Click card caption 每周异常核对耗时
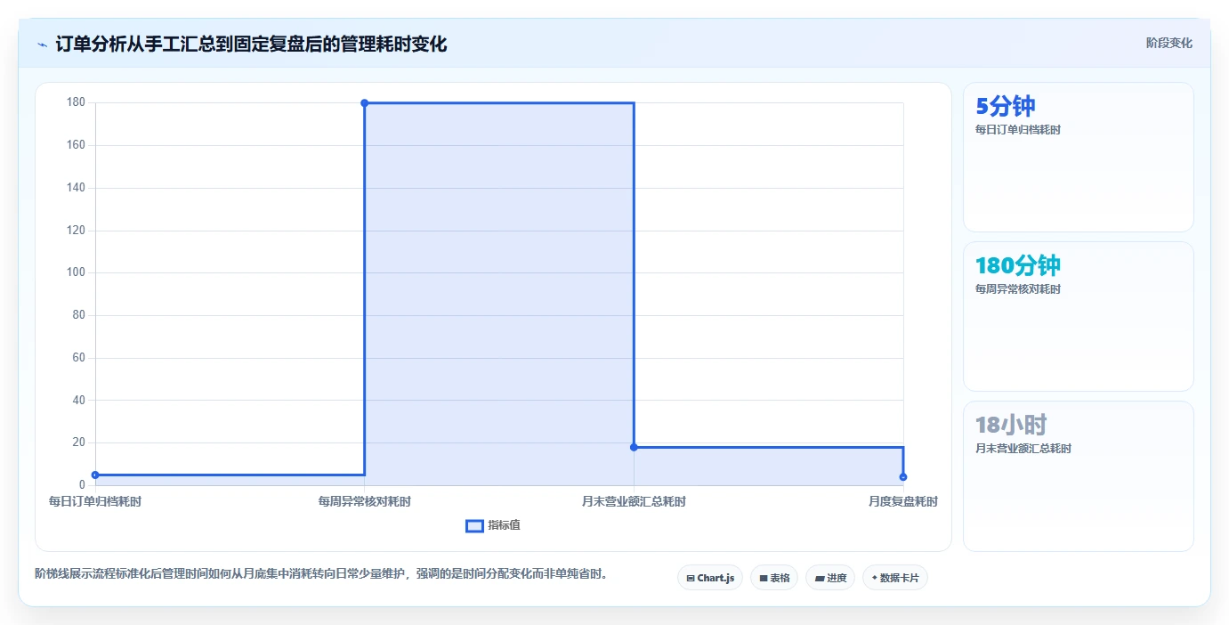The height and width of the screenshot is (625, 1229). [x=1018, y=289]
